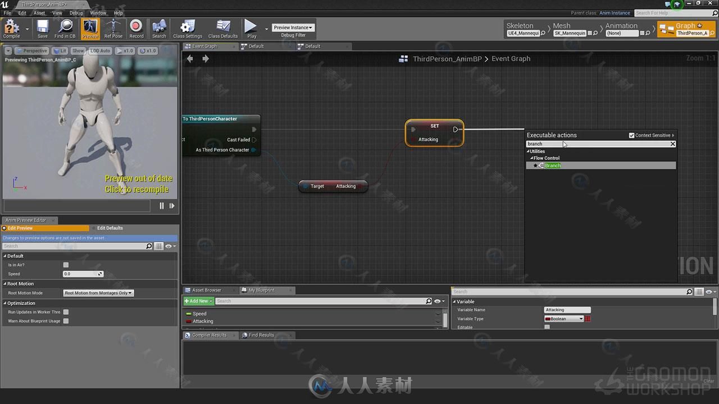Viewport: 719px width, 404px height.
Task: Switch to the Edit Defaults tab
Action: [110, 228]
